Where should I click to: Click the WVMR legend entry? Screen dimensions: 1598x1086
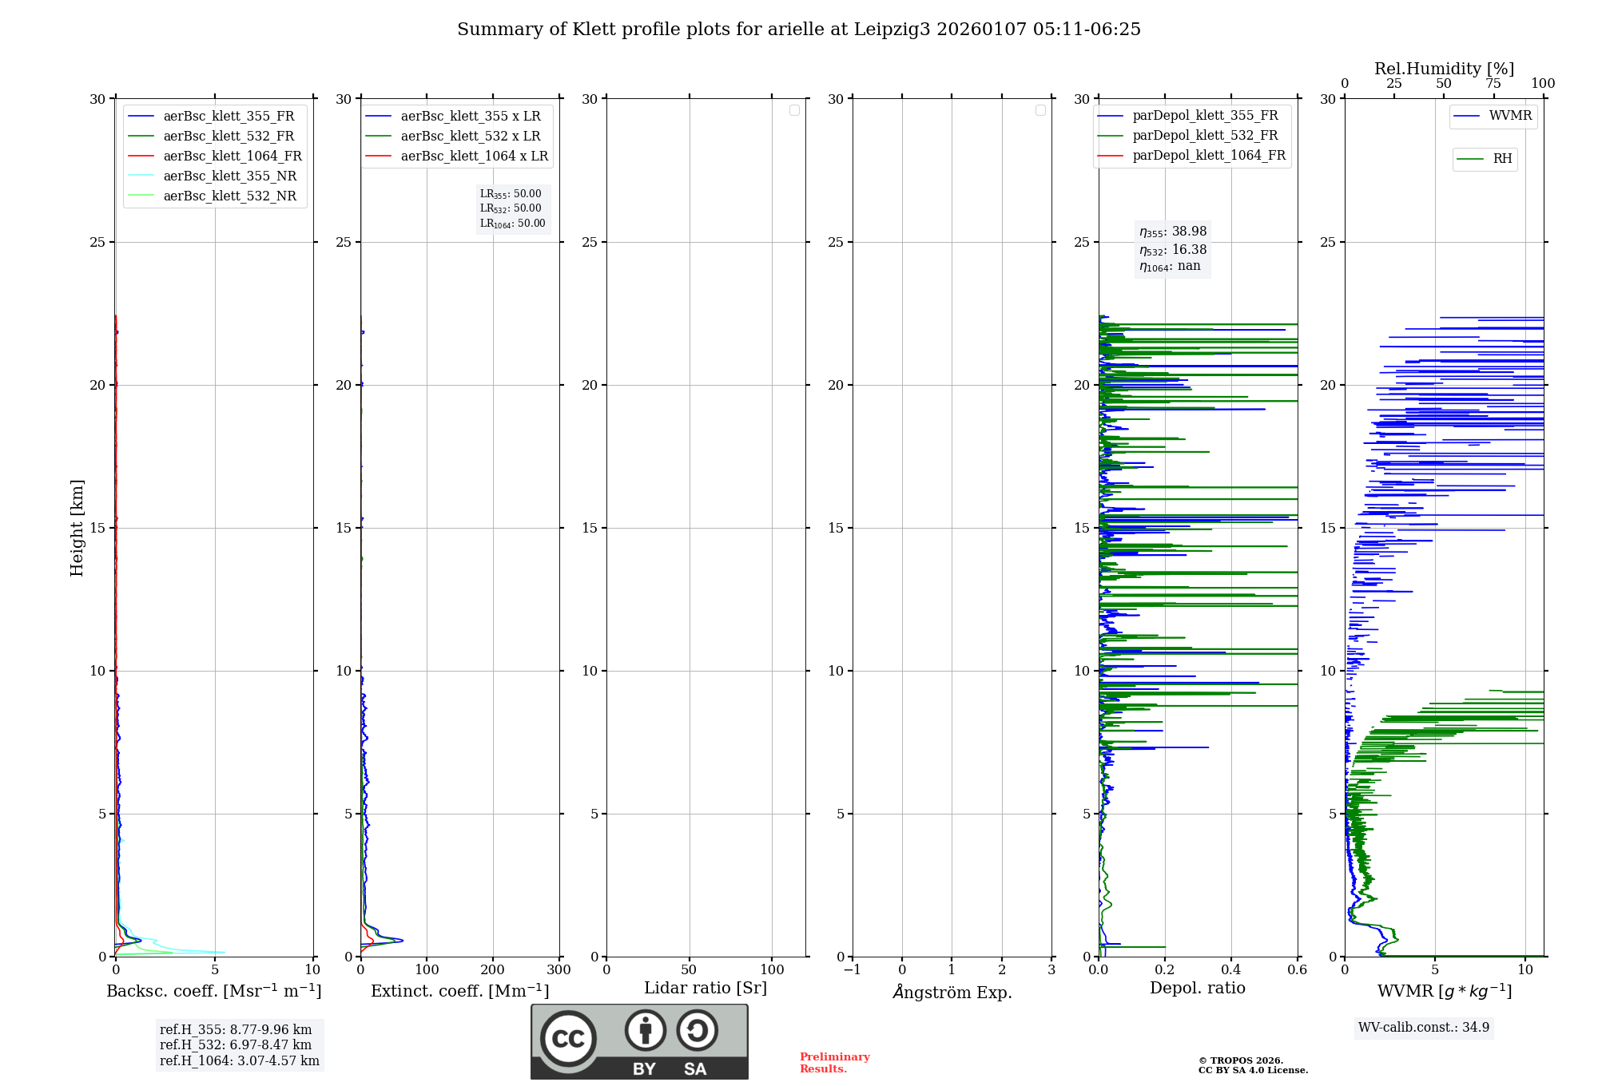(x=1509, y=116)
